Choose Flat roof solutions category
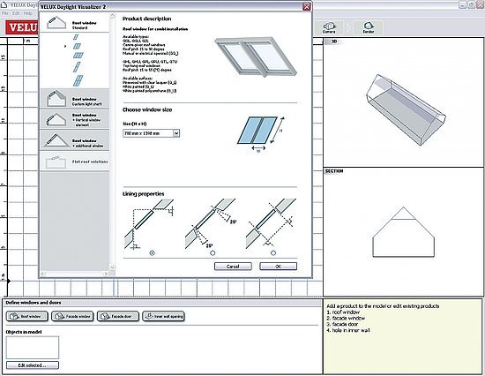Image resolution: width=485 pixels, height=376 pixels. [x=75, y=162]
